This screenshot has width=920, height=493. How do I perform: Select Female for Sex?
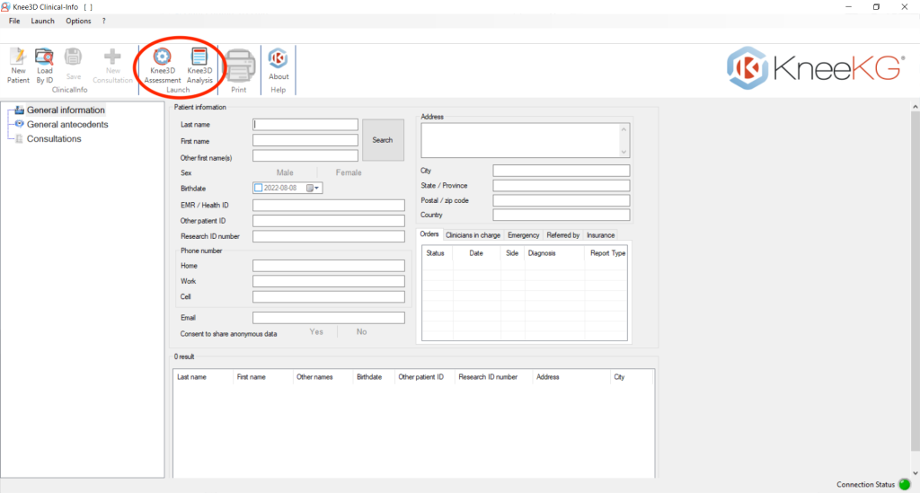click(349, 172)
